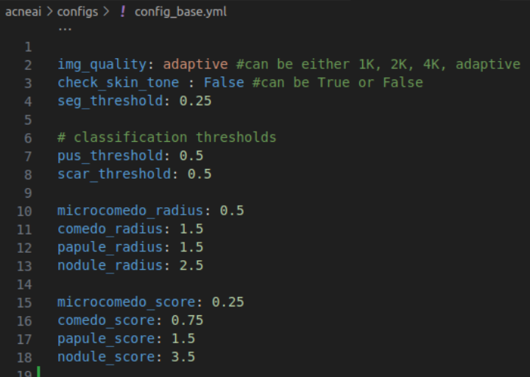
Task: Open the configs breadcrumb folder
Action: point(77,12)
